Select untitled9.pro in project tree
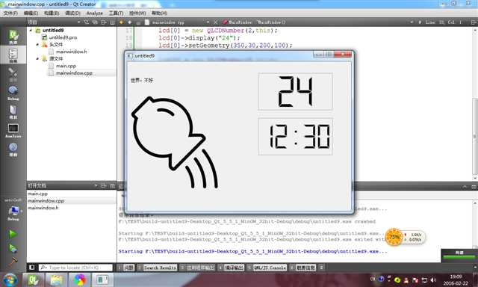The height and width of the screenshot is (287, 478). (x=63, y=37)
